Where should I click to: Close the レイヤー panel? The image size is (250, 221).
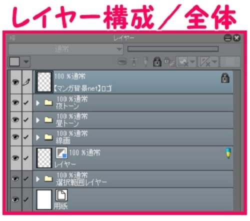click(x=236, y=38)
